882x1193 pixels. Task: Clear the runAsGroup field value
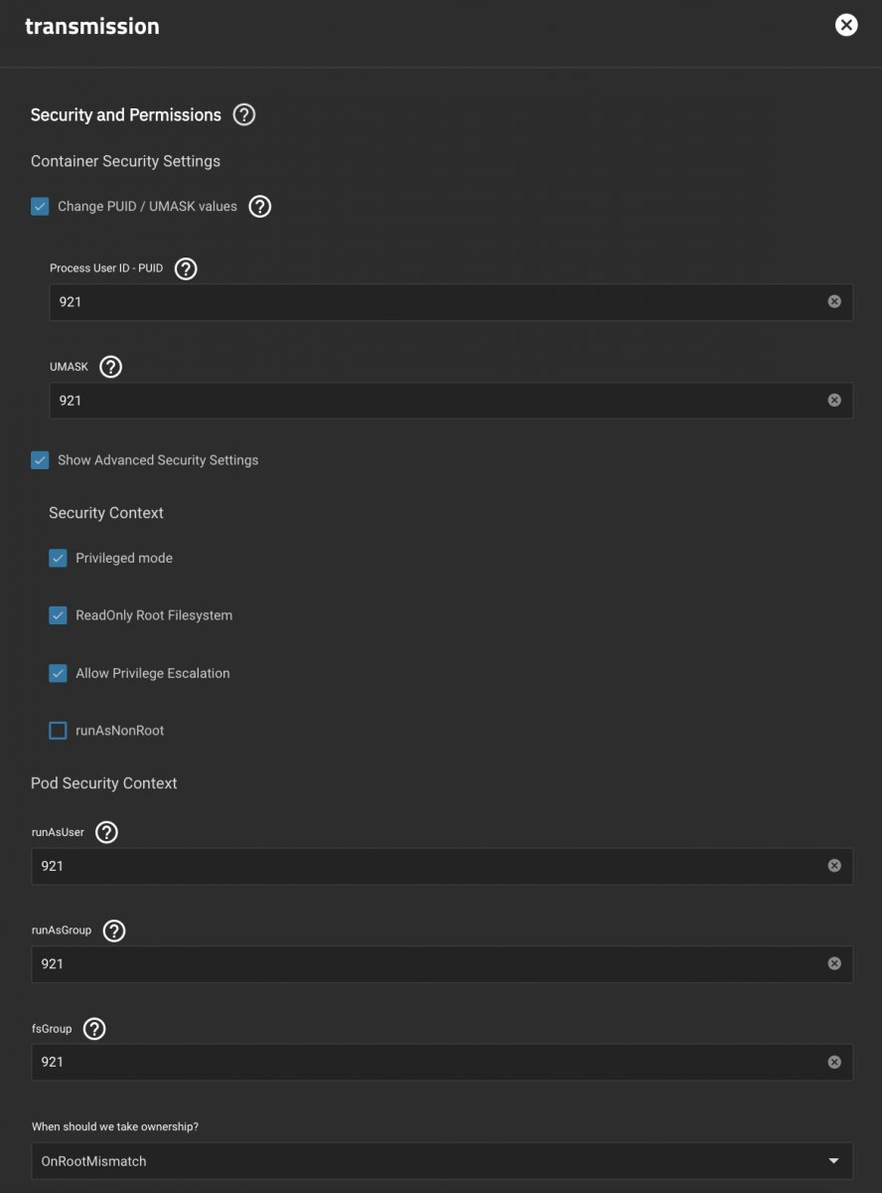point(834,963)
